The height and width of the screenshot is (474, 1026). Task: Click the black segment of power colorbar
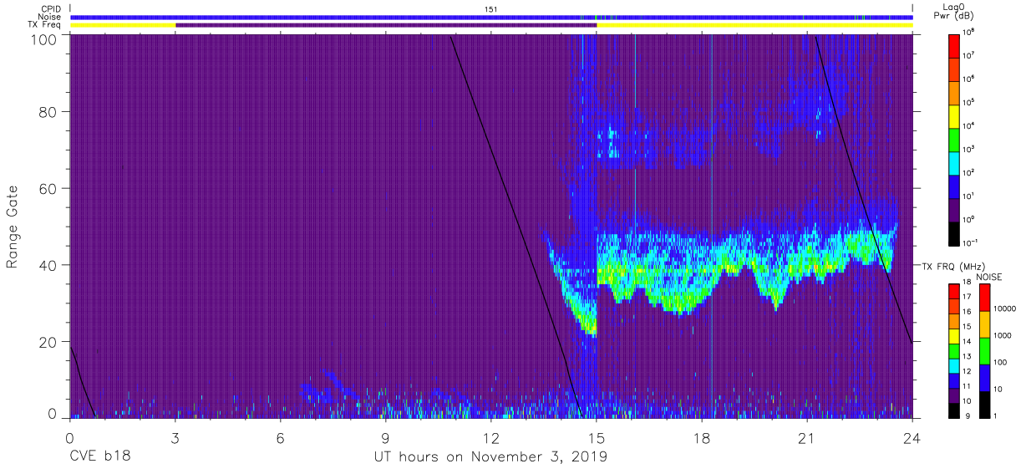pyautogui.click(x=953, y=232)
